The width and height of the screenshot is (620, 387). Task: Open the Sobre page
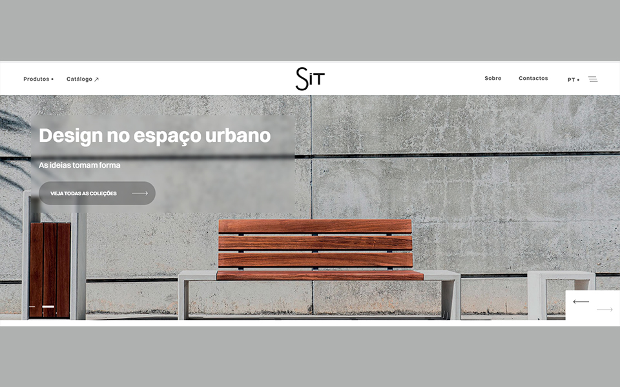pos(493,79)
